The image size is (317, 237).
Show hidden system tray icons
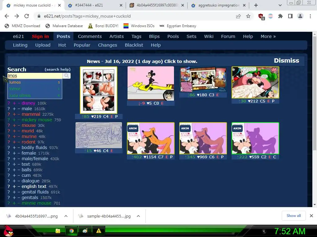click(x=264, y=231)
